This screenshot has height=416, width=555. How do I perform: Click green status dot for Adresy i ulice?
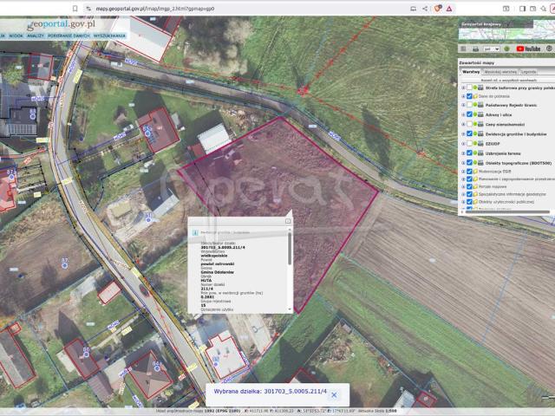click(475, 114)
